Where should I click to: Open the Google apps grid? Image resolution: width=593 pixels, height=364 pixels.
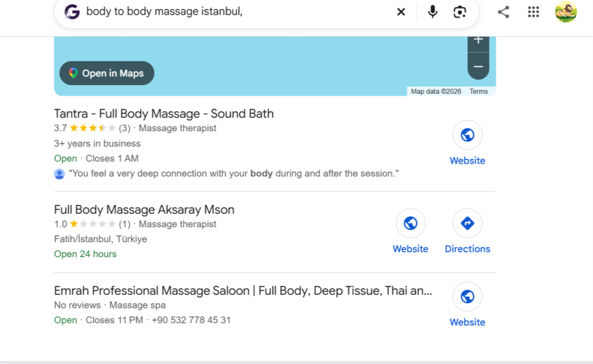click(x=533, y=12)
